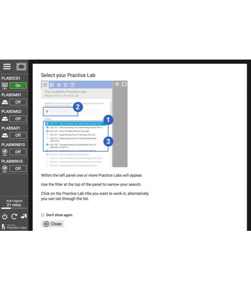
Task: Click the PLABSA01 device icon
Action: coord(5,135)
